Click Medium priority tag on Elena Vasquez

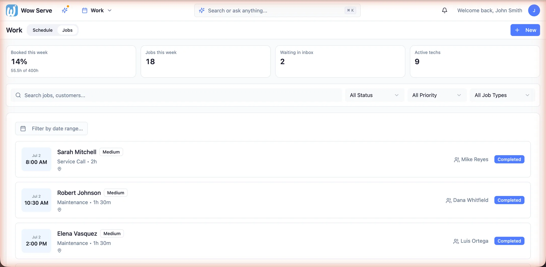pos(112,234)
